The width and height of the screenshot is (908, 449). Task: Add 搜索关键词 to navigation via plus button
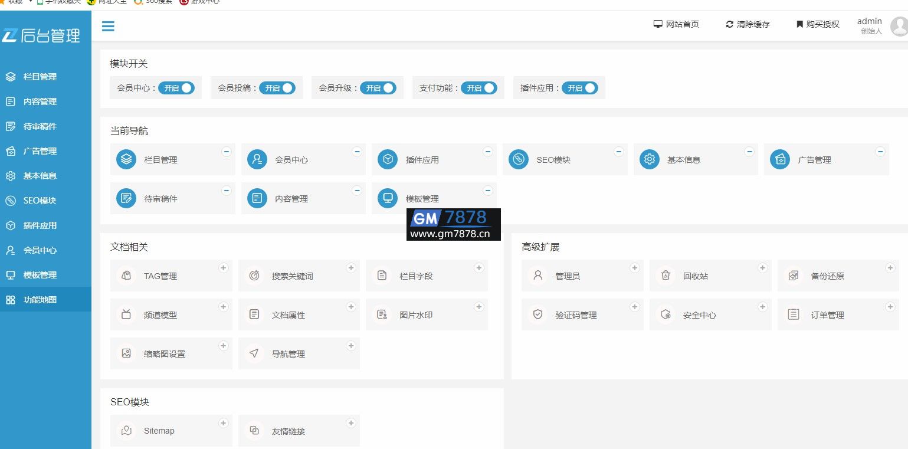click(x=351, y=268)
